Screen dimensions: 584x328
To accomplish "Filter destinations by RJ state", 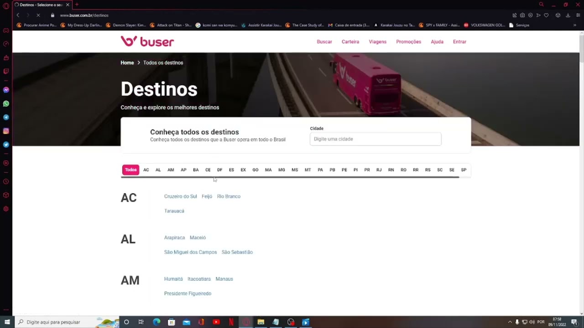I will [379, 170].
